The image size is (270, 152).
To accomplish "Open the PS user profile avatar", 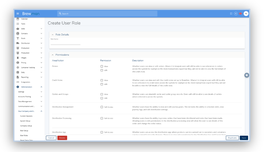I will click(246, 14).
